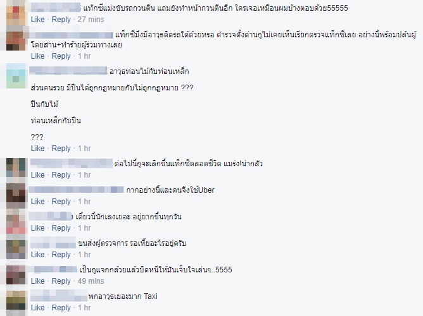
Task: Open blurred author name before Taxi comment
Action: [59, 296]
